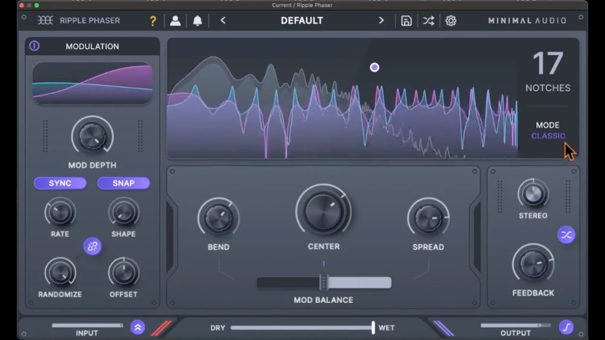
Task: Toggle the SNAP button
Action: pyautogui.click(x=123, y=183)
